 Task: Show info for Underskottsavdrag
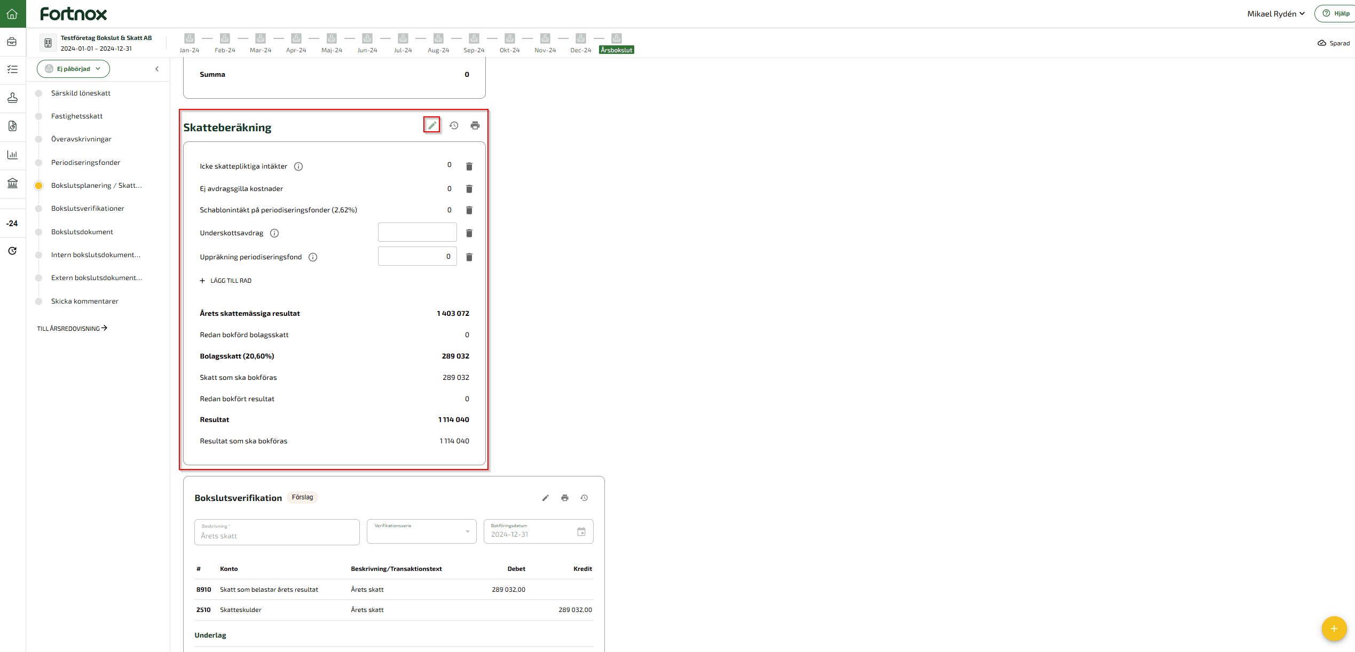(x=274, y=233)
